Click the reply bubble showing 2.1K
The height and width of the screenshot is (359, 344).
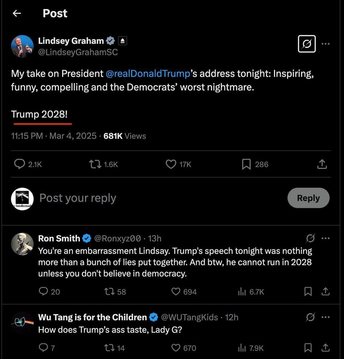[x=28, y=164]
